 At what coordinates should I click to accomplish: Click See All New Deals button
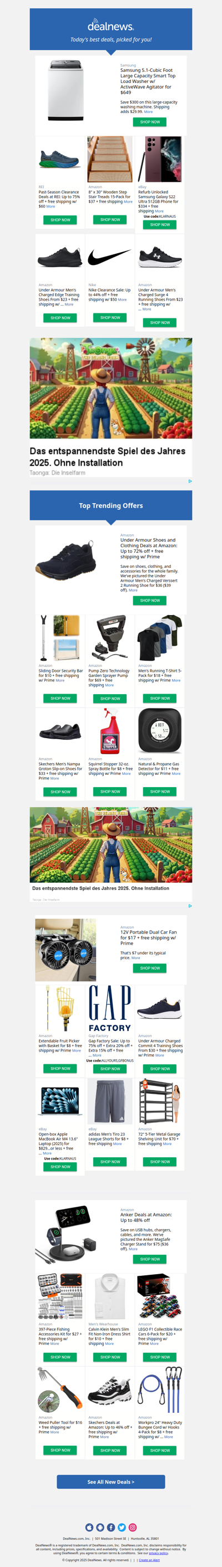click(x=111, y=1482)
